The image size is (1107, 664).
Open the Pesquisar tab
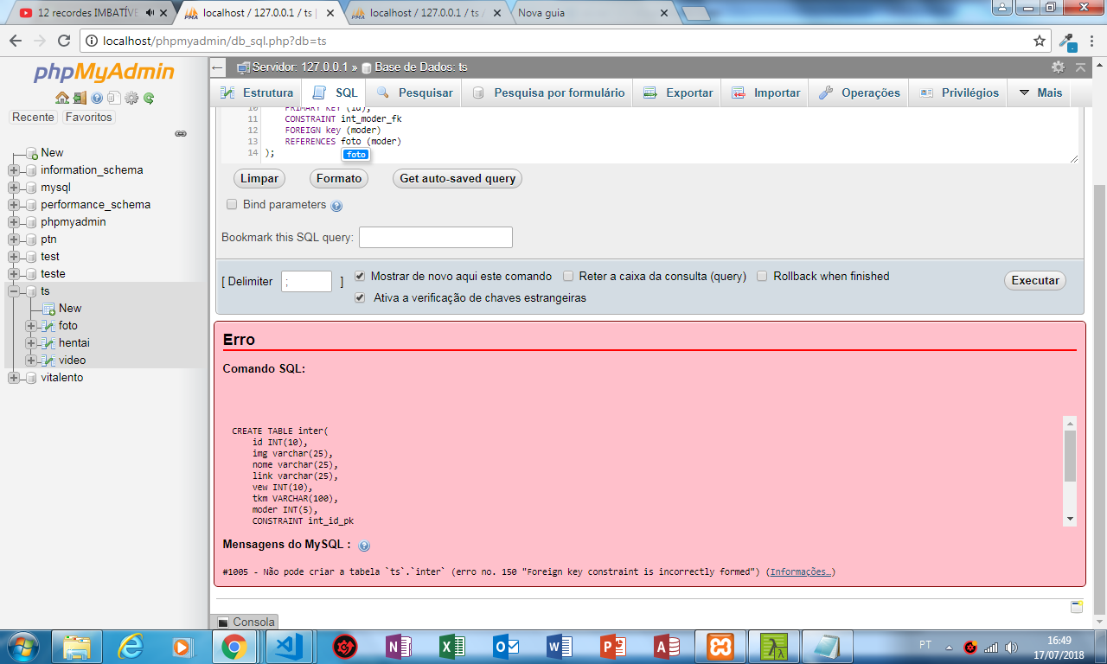click(x=414, y=93)
